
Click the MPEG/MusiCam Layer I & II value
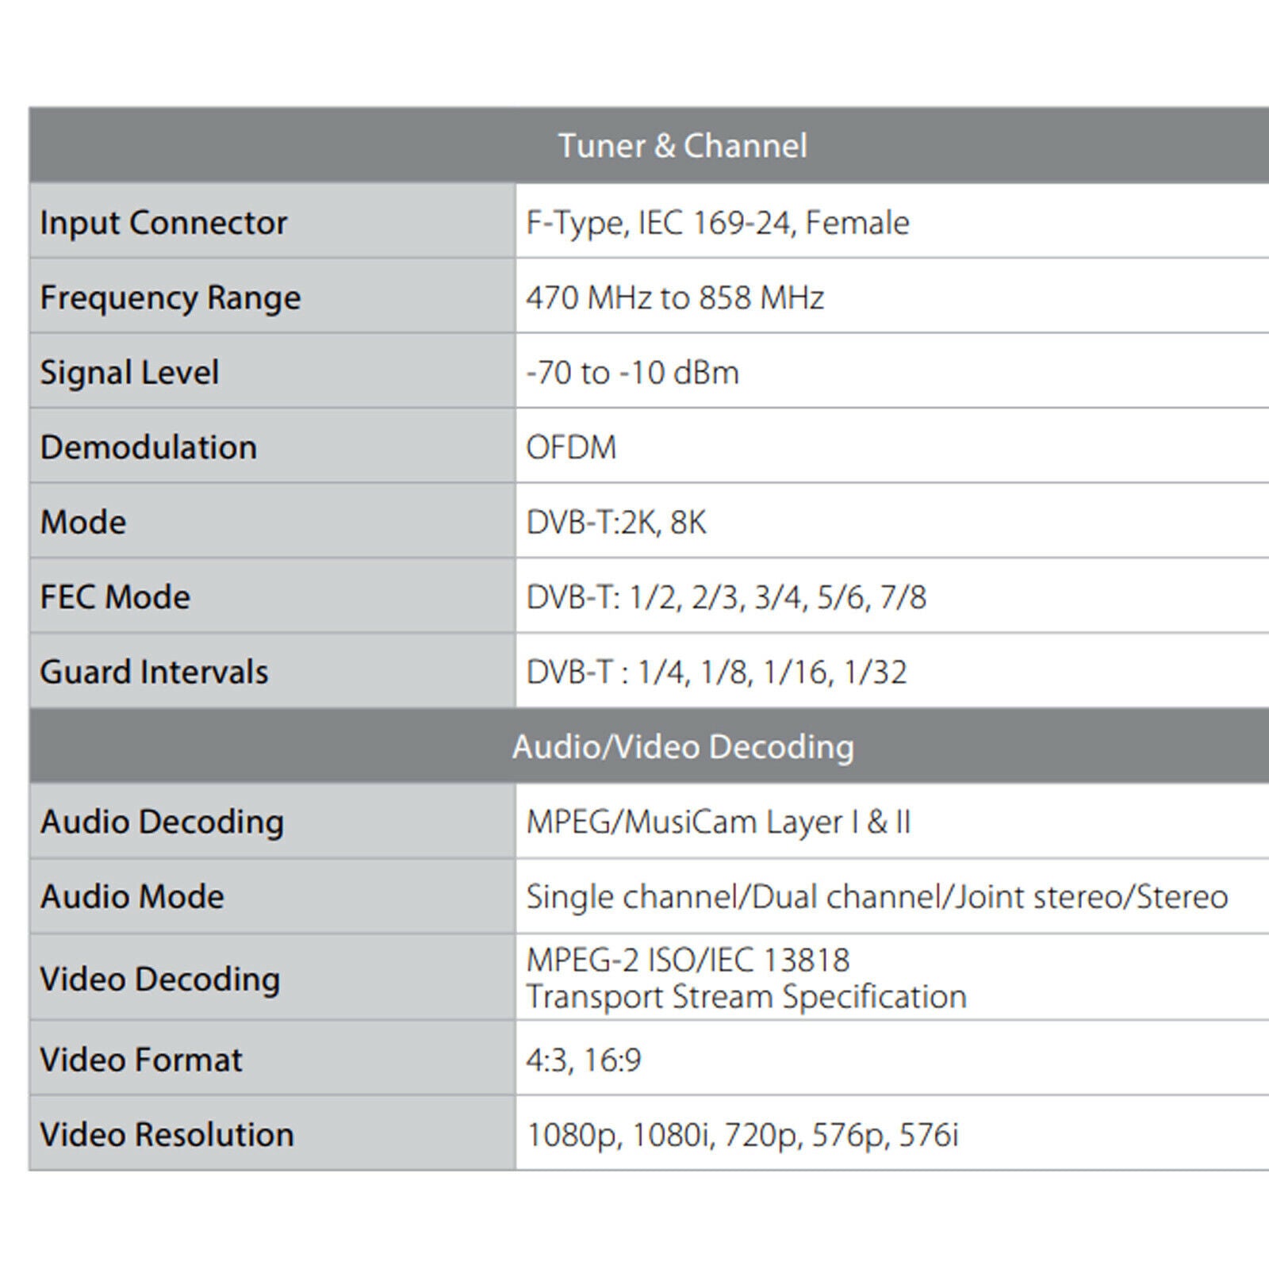(x=718, y=821)
